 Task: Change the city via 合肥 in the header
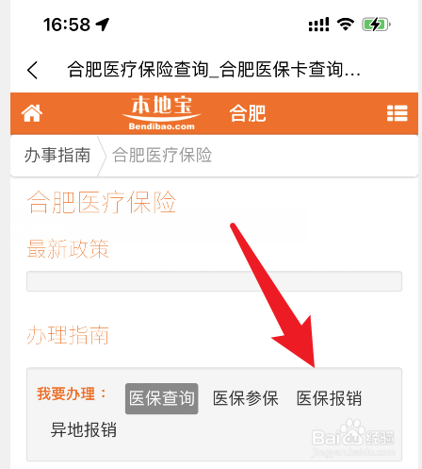point(248,113)
